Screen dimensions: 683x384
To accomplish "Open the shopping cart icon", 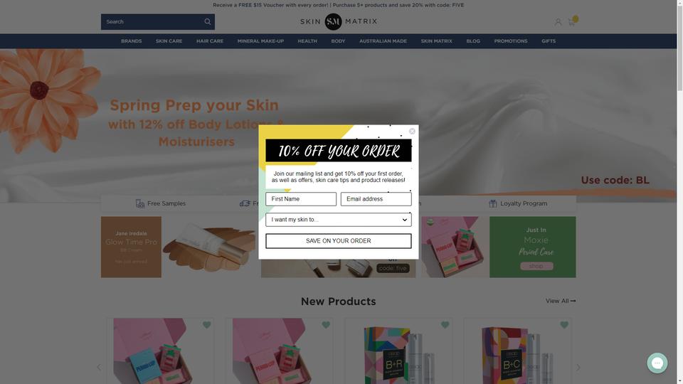I will (x=571, y=22).
